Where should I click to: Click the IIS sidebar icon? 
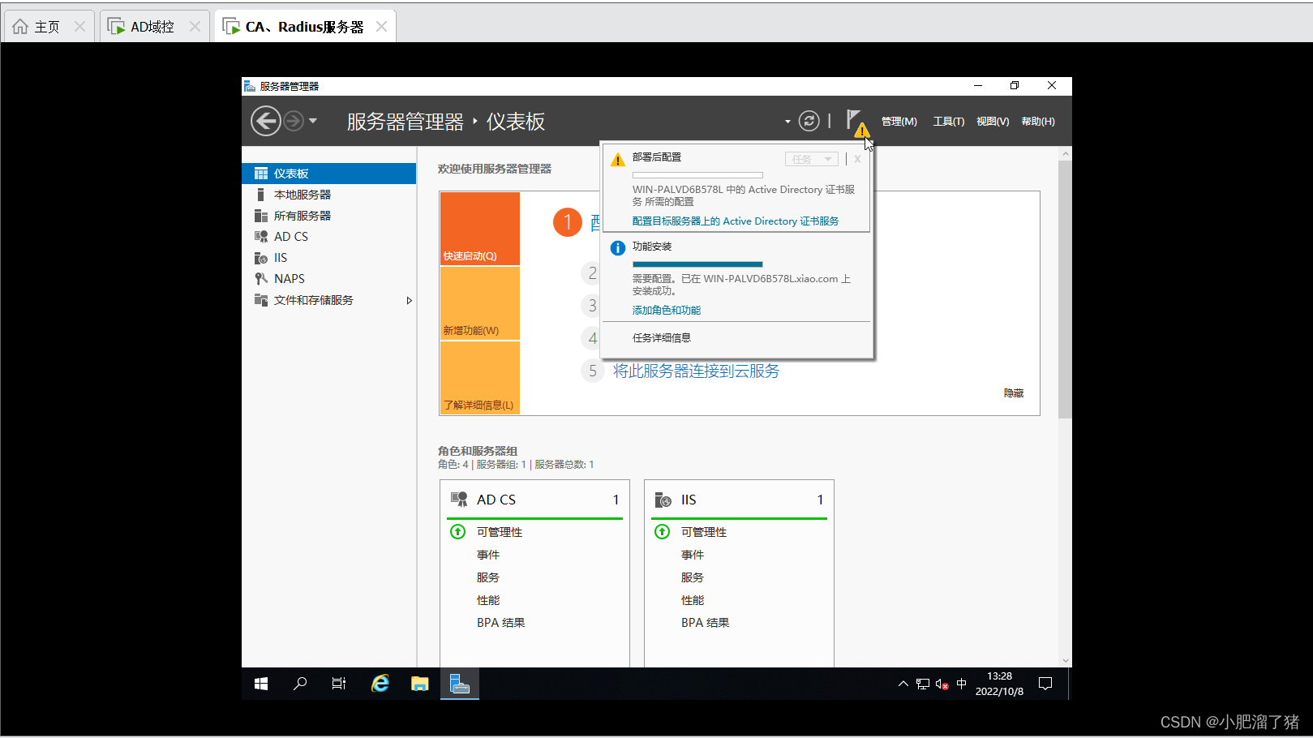[261, 258]
